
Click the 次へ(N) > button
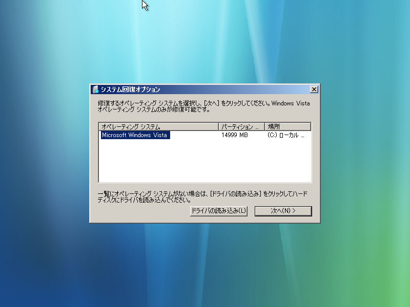[283, 211]
